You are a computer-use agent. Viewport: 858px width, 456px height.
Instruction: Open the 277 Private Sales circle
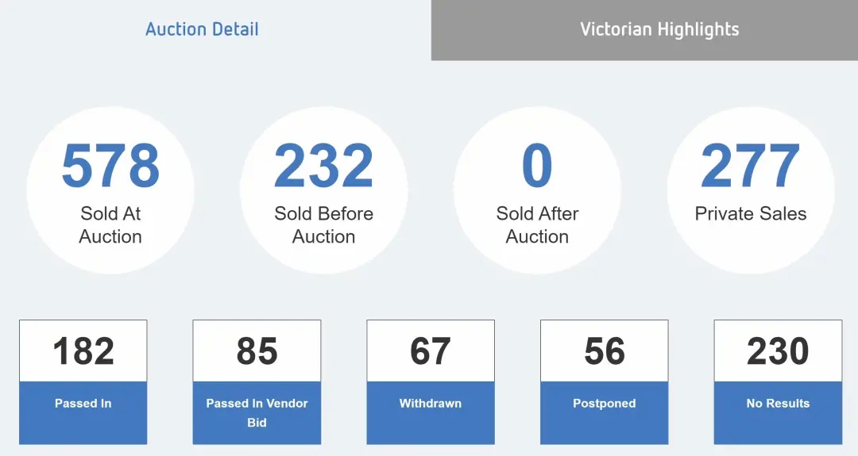tap(751, 190)
